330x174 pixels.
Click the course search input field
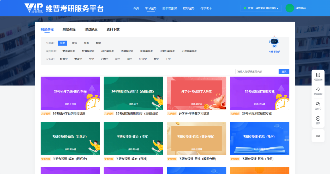click(x=257, y=72)
